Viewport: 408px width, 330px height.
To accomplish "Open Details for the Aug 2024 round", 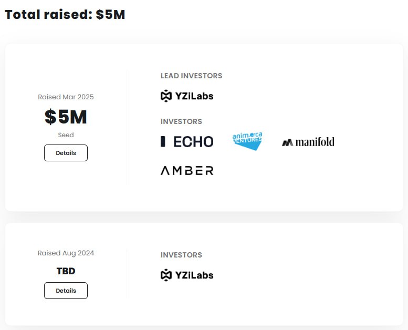I will (66, 291).
